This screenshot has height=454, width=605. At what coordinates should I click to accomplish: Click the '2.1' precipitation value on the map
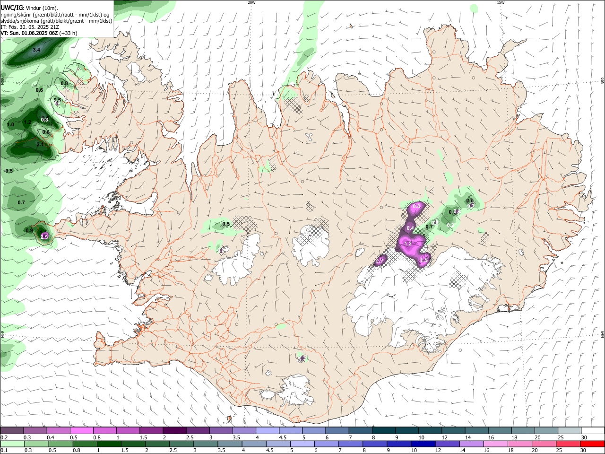(x=40, y=144)
